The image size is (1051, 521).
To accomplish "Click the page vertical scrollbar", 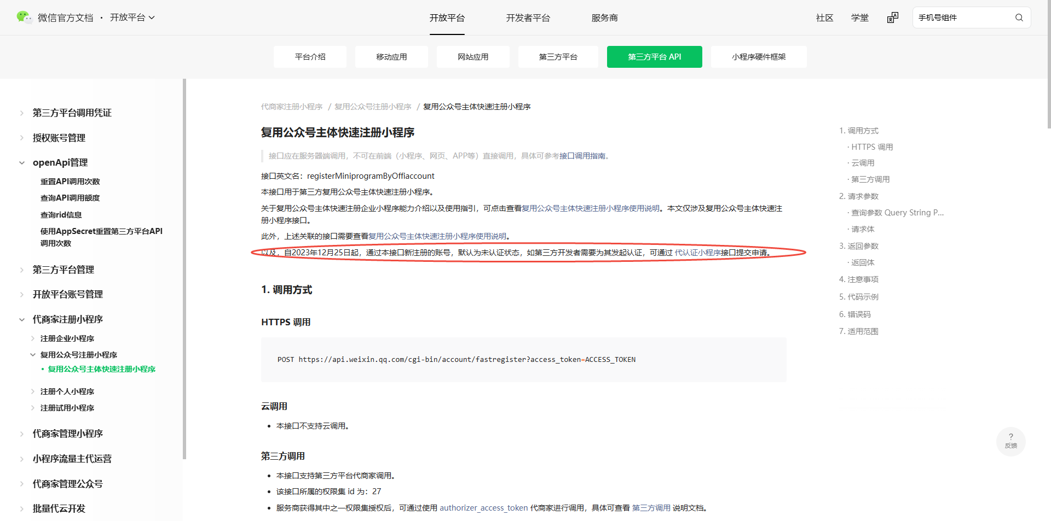I will point(1048,65).
